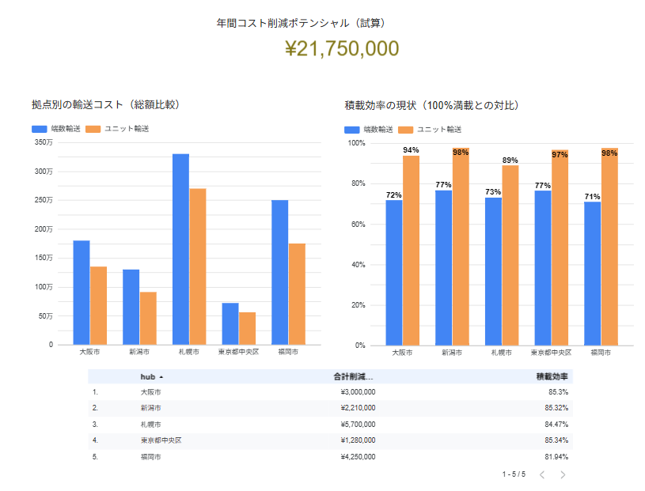Select 東京都中央区 in the table hub column
This screenshot has width=645, height=491.
[161, 440]
